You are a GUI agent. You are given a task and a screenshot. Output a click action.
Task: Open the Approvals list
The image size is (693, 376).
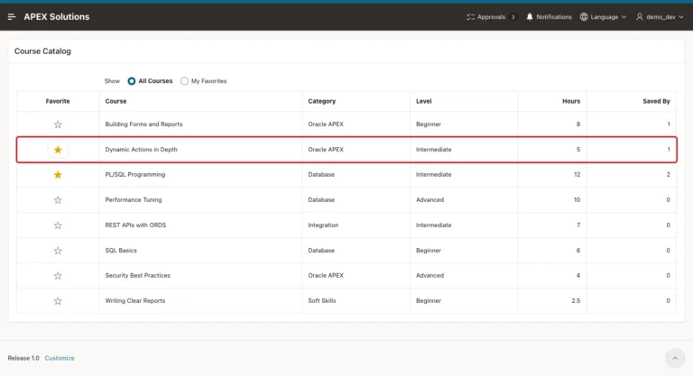point(491,17)
